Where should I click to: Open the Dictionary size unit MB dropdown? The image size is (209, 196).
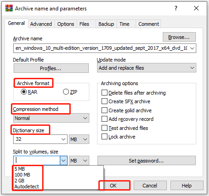point(79,139)
